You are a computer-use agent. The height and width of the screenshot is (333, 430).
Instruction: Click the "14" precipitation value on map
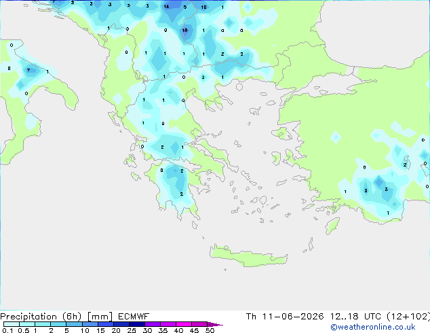166,6
